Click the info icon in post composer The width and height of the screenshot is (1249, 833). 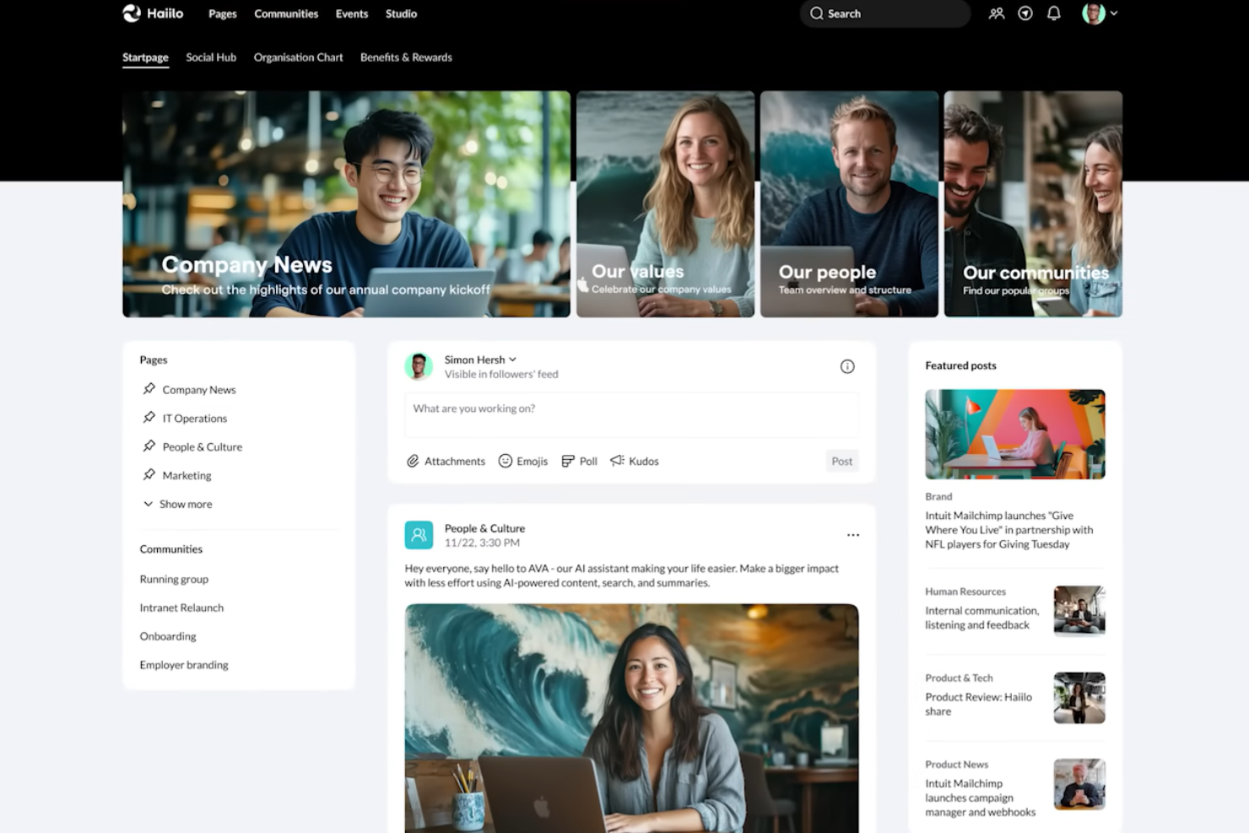pyautogui.click(x=847, y=366)
